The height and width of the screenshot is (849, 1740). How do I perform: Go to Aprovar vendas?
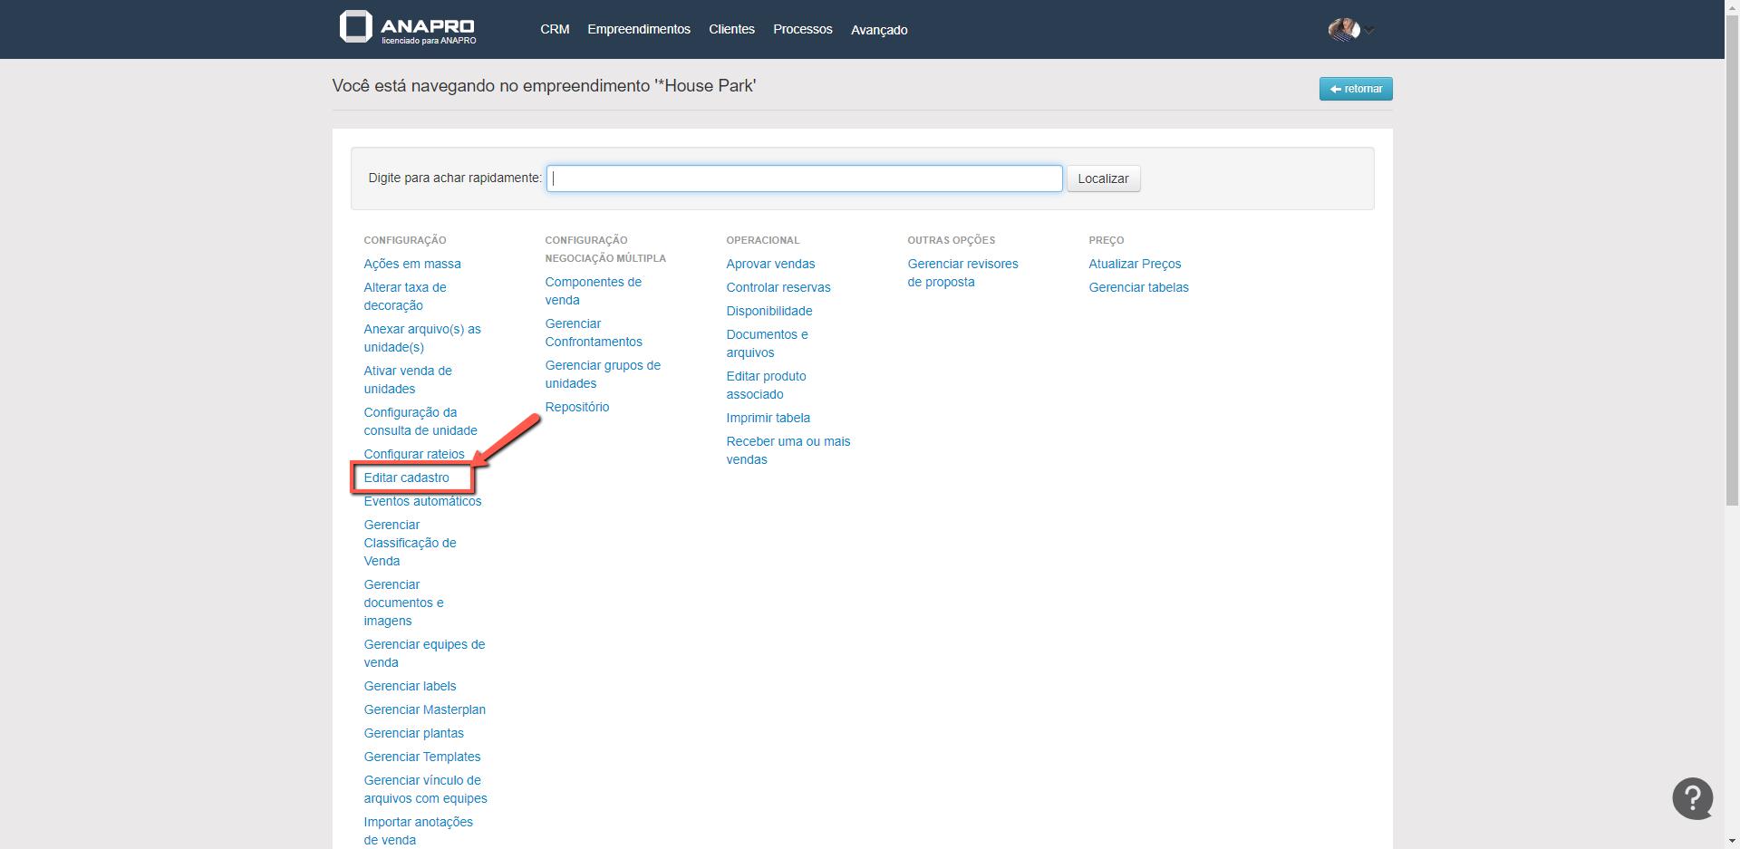(770, 264)
